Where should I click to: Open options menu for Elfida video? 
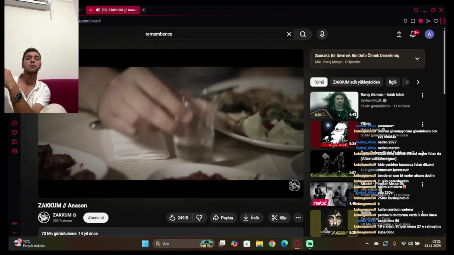[x=422, y=124]
